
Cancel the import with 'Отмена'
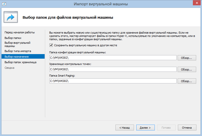click(x=187, y=128)
